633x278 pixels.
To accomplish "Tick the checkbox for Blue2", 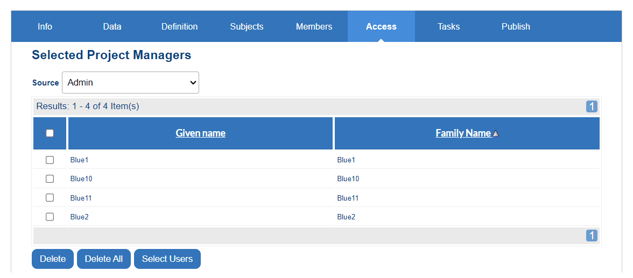I will [x=50, y=217].
